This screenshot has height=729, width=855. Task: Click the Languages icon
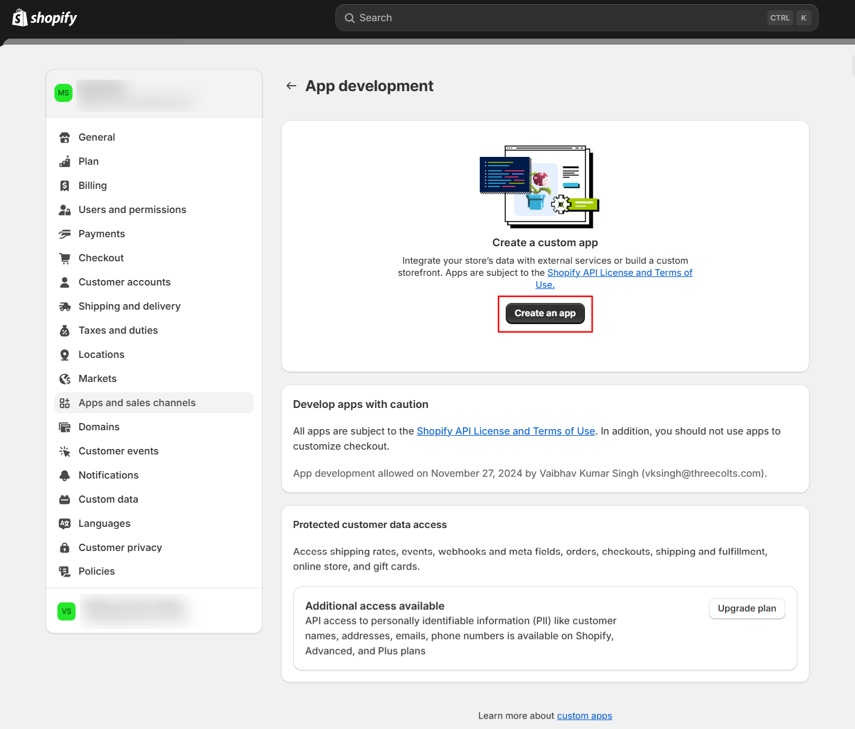pyautogui.click(x=65, y=524)
